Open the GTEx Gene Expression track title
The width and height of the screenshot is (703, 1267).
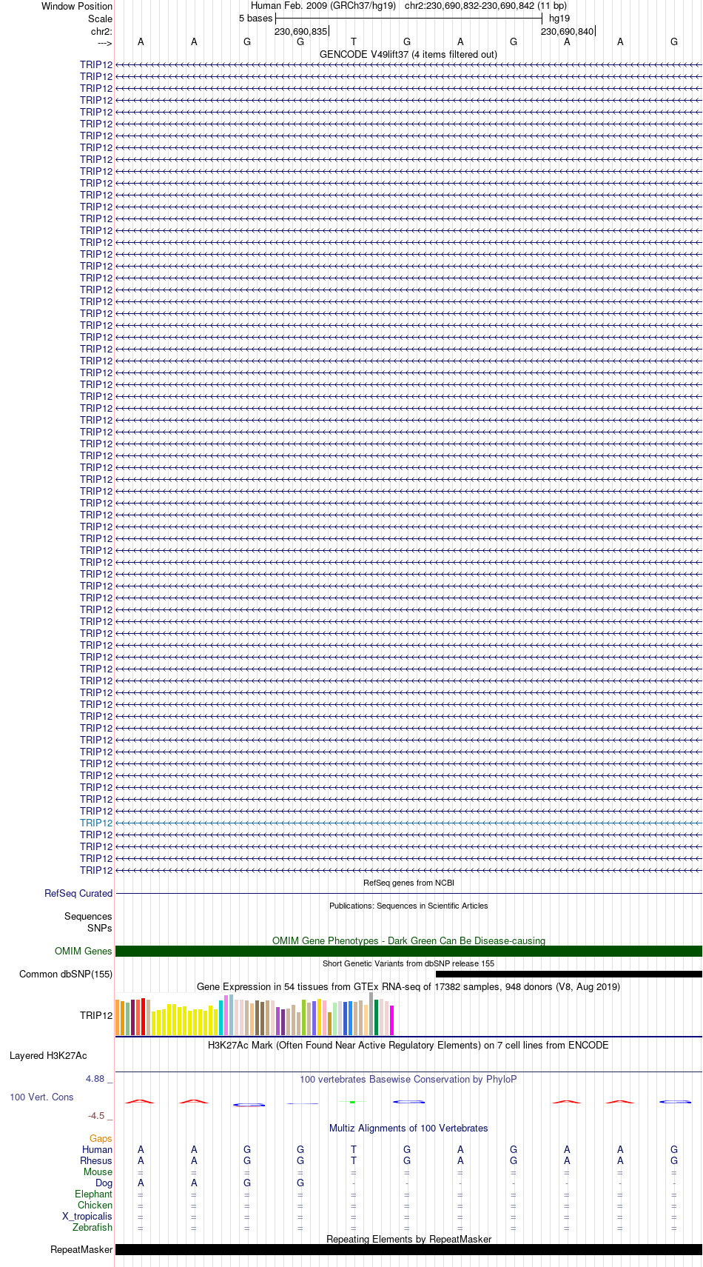pos(408,987)
